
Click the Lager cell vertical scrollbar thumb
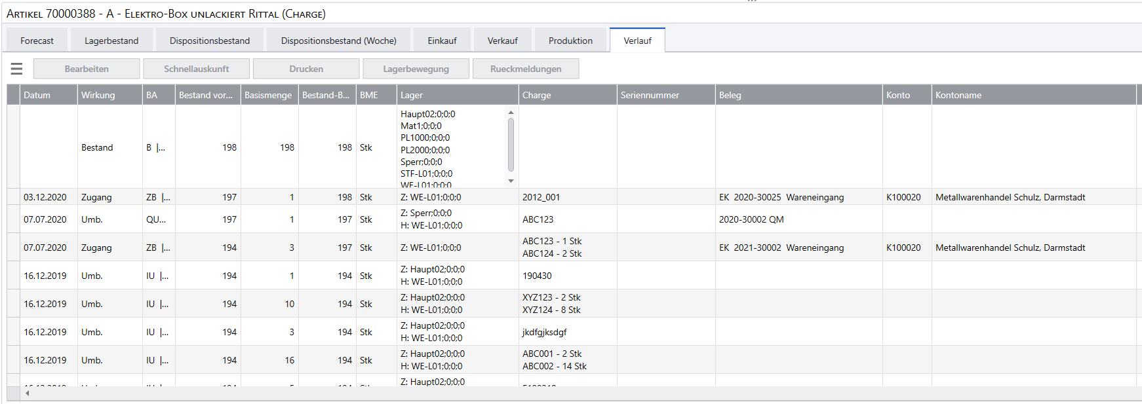point(511,145)
